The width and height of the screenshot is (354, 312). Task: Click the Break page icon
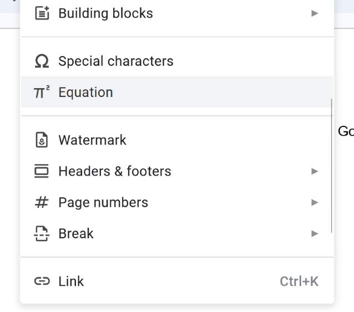coord(42,234)
